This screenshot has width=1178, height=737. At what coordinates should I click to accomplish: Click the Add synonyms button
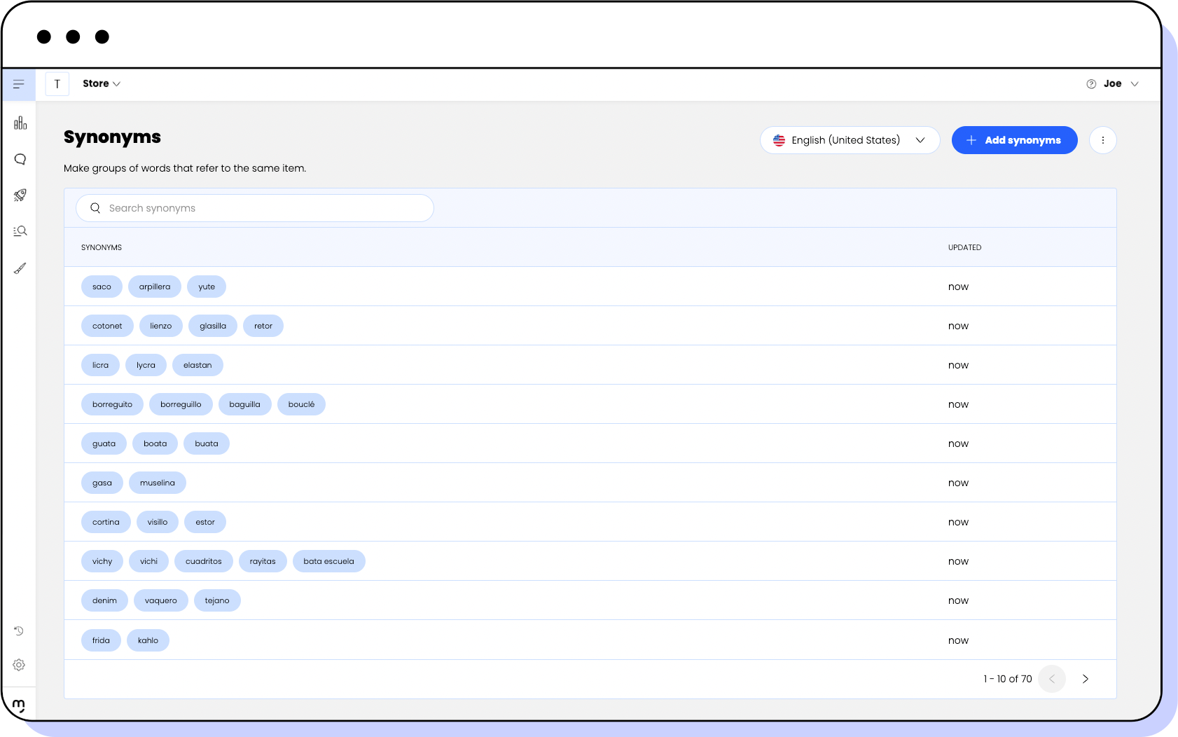click(x=1015, y=140)
